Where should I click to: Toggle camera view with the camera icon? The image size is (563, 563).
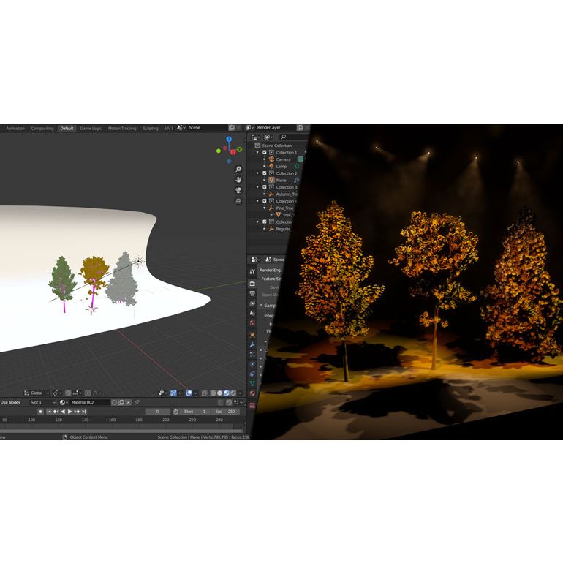[x=238, y=190]
